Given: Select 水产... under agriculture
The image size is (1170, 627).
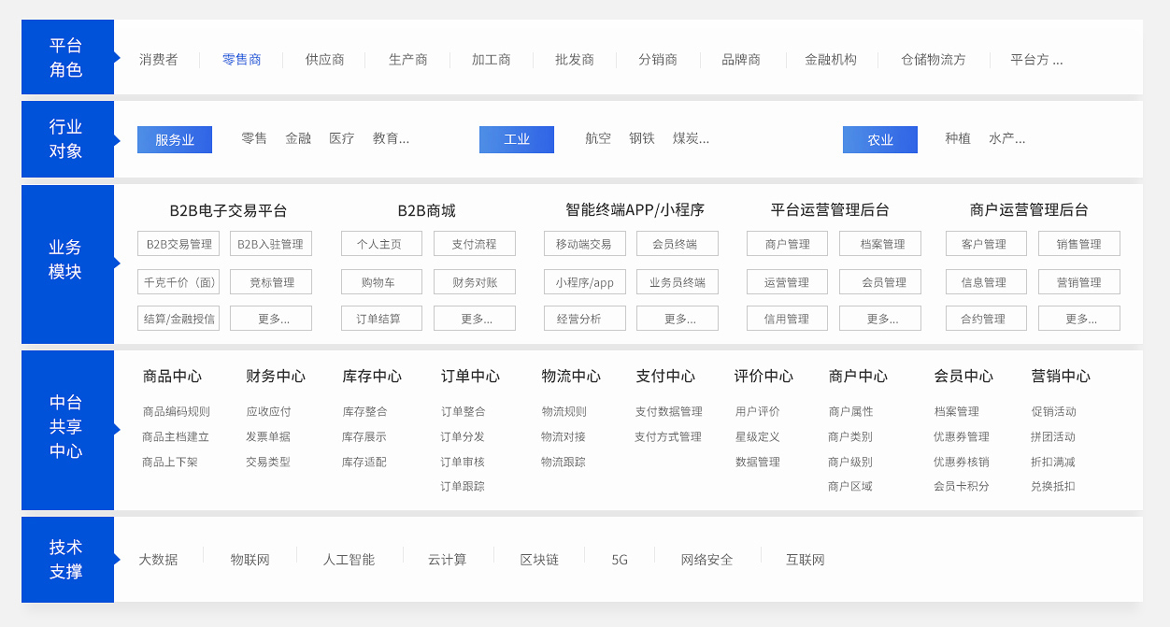Looking at the screenshot, I should [1007, 138].
